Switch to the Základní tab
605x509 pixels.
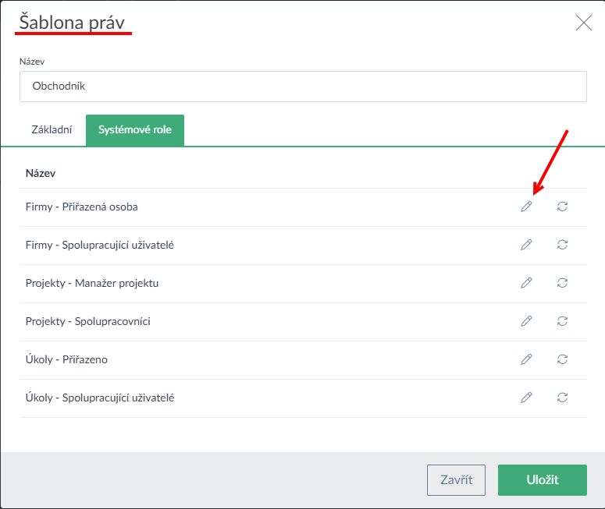52,130
